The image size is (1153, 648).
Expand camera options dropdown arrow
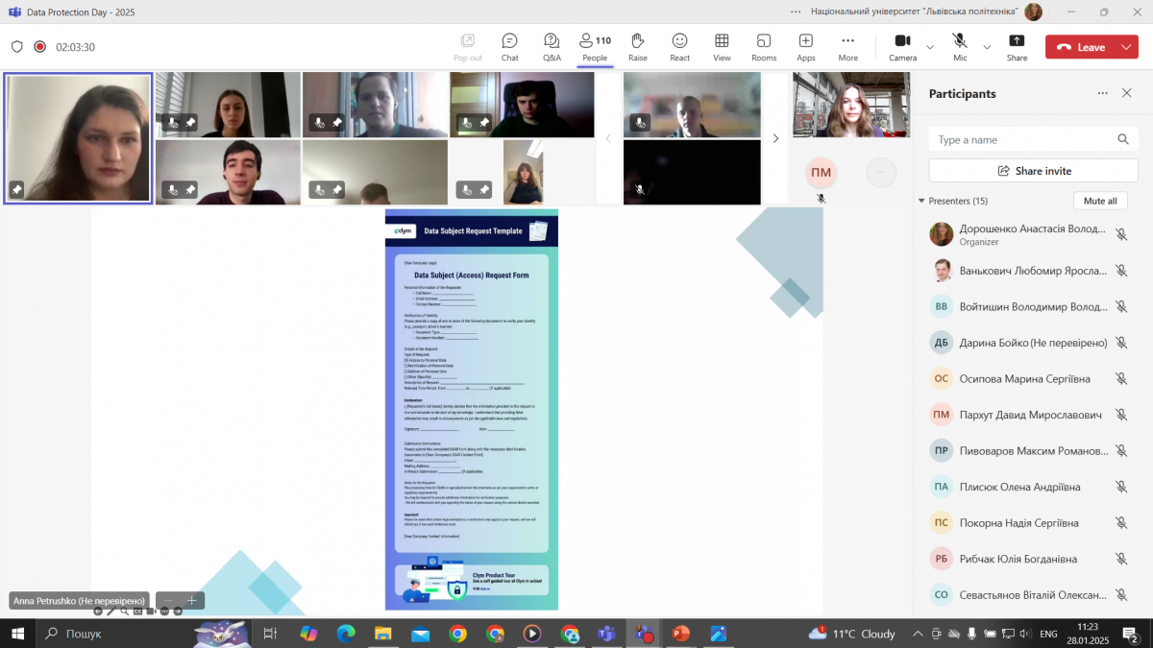tap(930, 47)
